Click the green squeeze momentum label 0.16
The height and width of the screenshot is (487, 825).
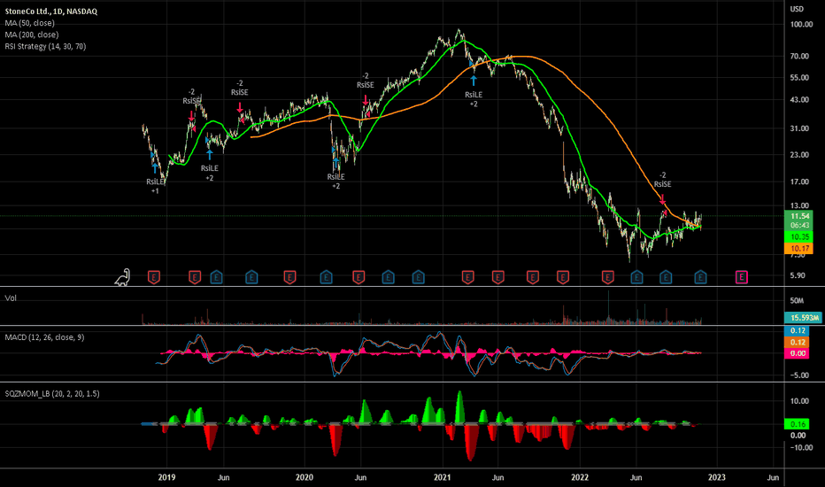pyautogui.click(x=798, y=424)
